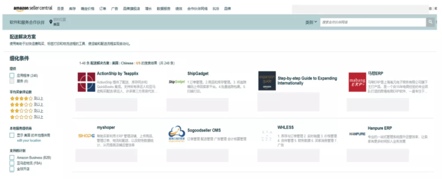The image size is (442, 179).
Task: Filter by four stars and up
Action: point(27,98)
